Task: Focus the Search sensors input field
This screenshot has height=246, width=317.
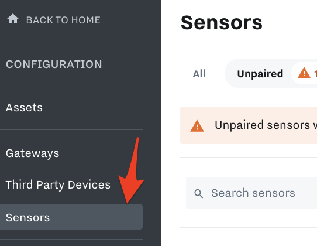Action: 251,193
